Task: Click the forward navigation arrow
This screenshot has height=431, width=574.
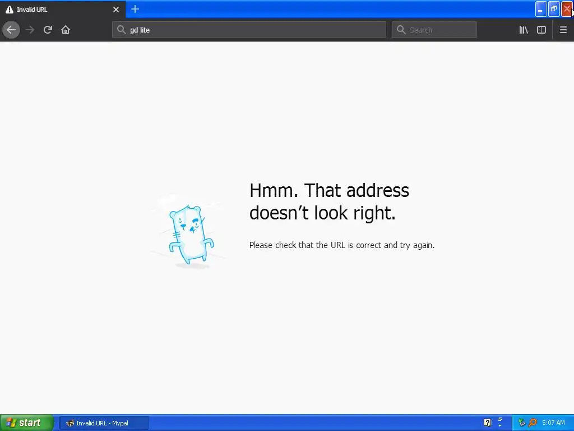Action: tap(30, 30)
